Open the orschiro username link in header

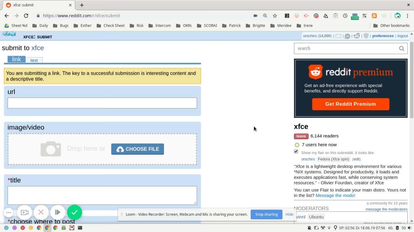(310, 36)
